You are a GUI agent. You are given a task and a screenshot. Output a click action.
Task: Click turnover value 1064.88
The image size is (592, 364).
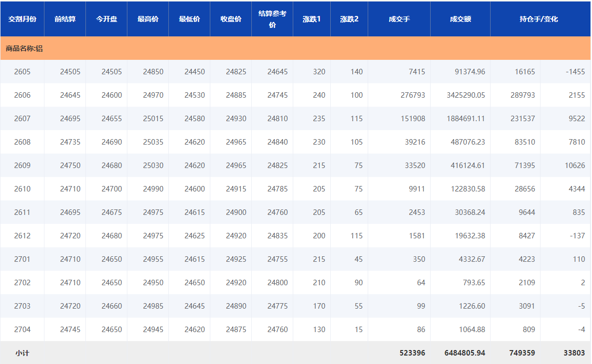point(472,329)
